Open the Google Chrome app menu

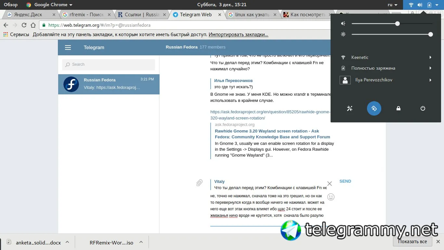[x=49, y=5]
